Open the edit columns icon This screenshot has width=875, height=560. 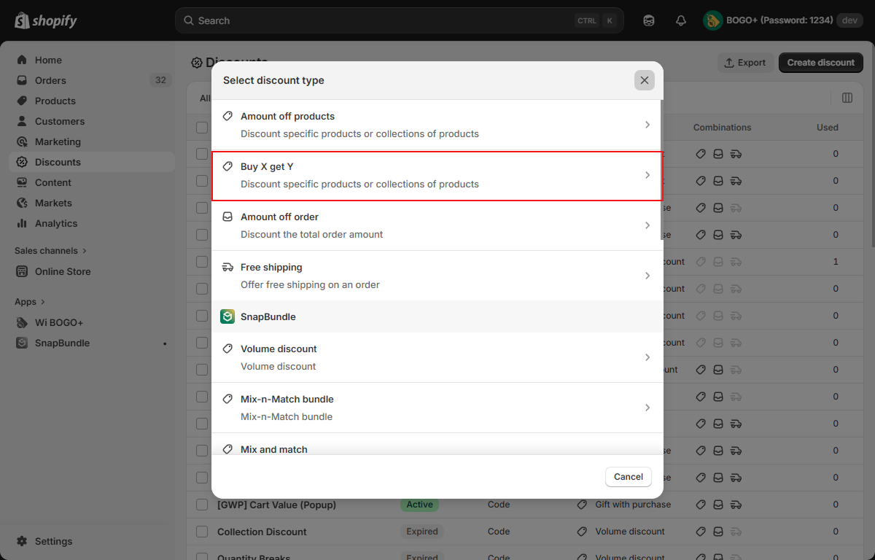(847, 98)
